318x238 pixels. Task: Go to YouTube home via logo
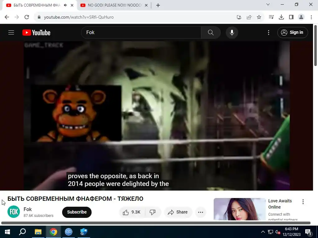pos(36,33)
